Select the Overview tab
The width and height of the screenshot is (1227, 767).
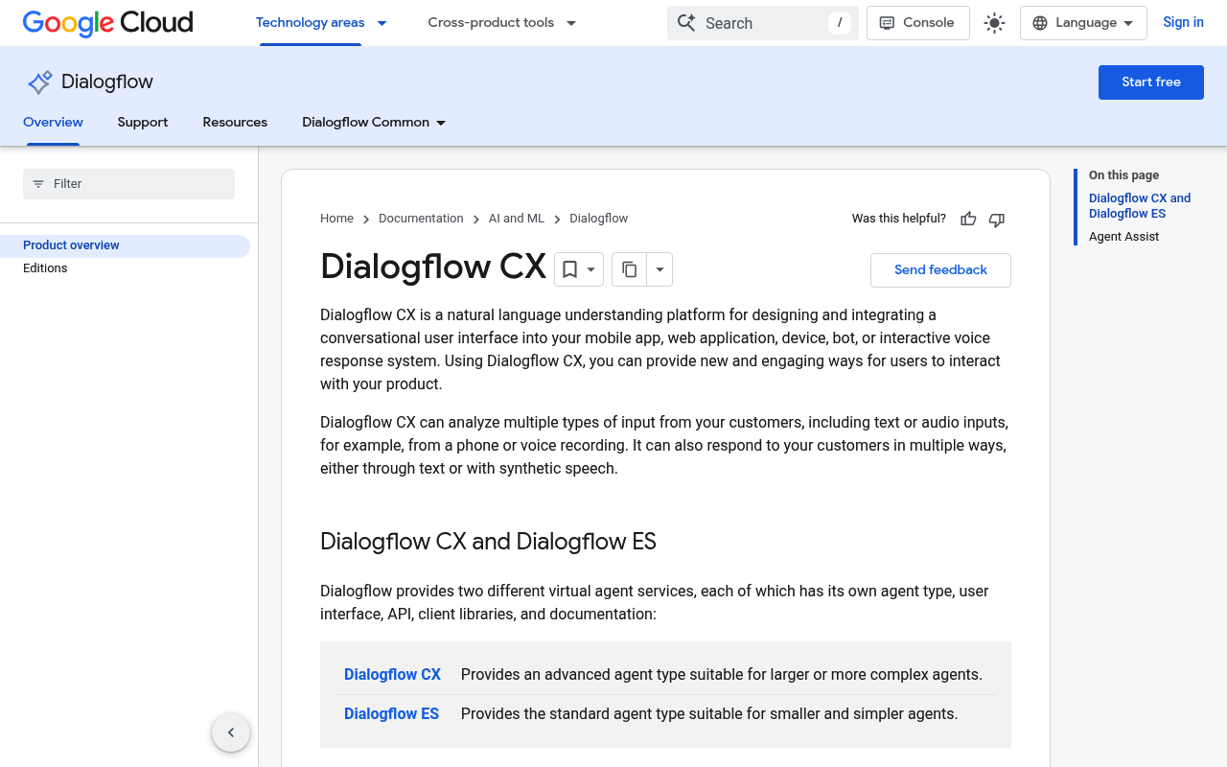click(53, 123)
